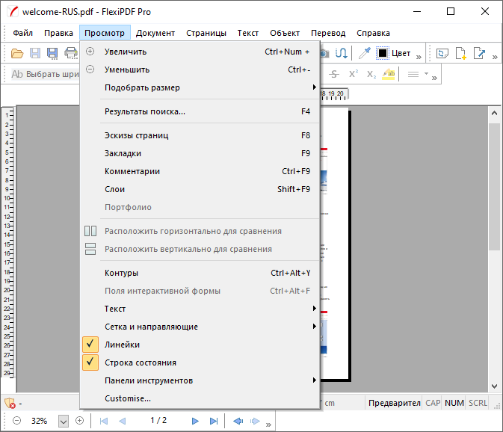The image size is (503, 432).
Task: Toggle the Строка состояния status bar option
Action: pyautogui.click(x=200, y=362)
